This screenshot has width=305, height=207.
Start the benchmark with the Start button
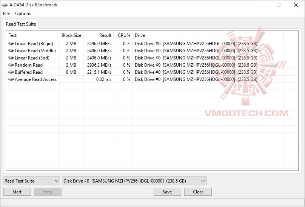17,192
